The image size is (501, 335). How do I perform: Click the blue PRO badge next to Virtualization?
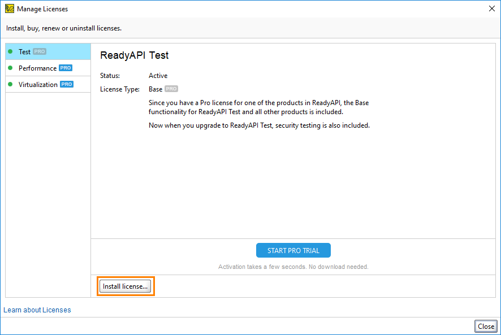tap(67, 85)
